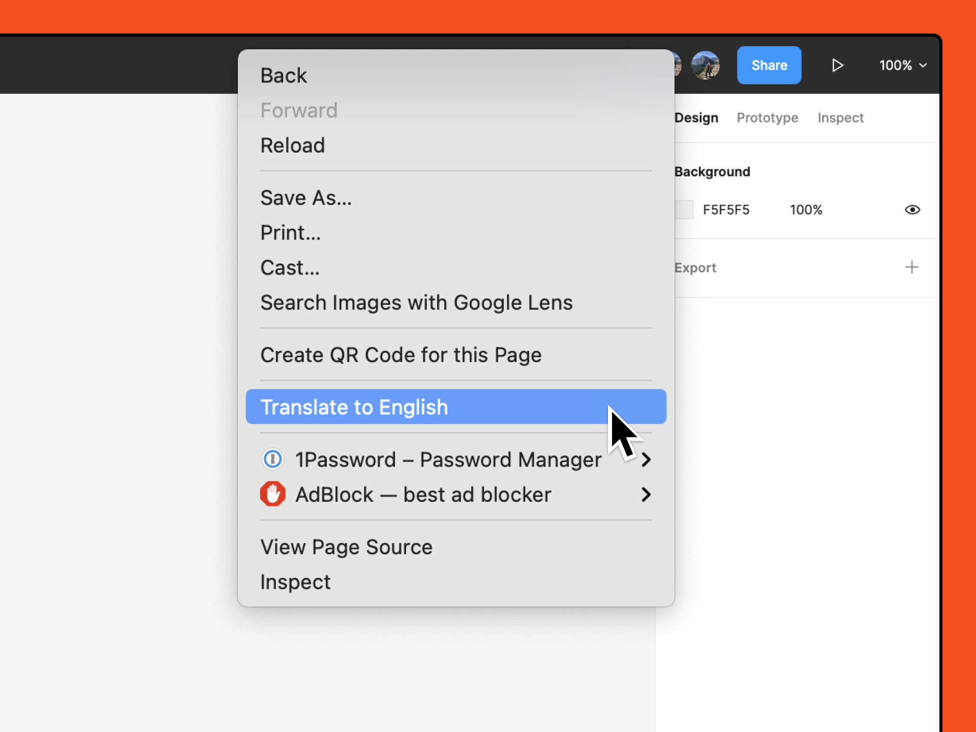Open 'Search Images with Google Lens'

416,302
